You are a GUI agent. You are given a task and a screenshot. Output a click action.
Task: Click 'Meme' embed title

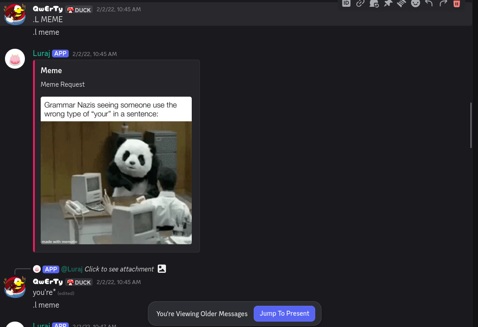click(51, 70)
